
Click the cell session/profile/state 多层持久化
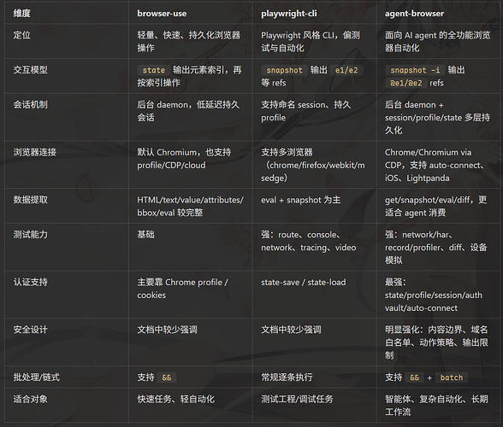click(437, 117)
